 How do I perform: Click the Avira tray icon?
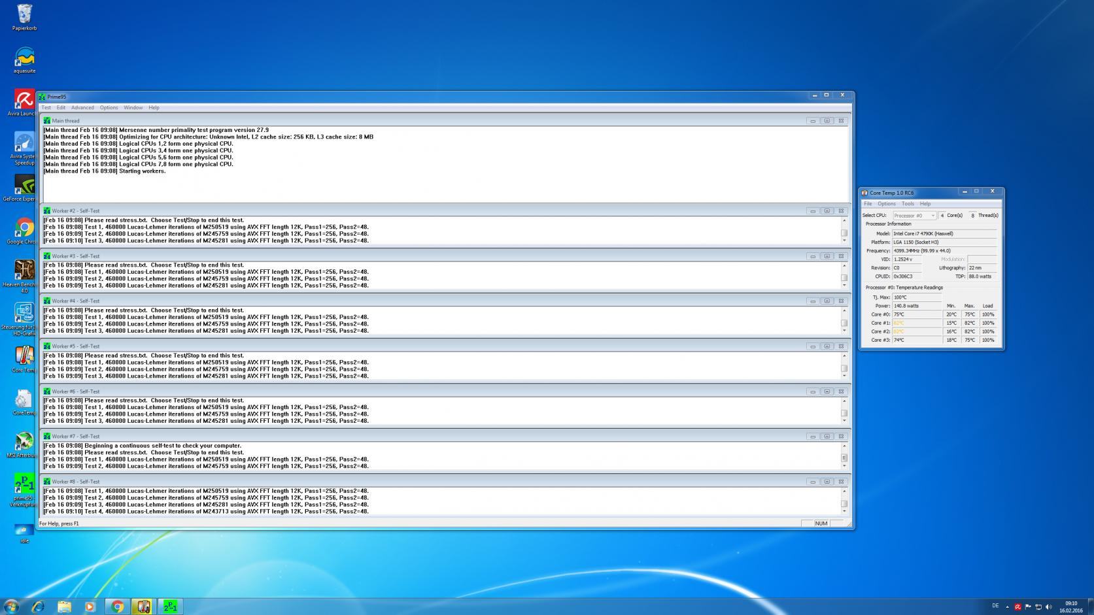(x=1017, y=607)
